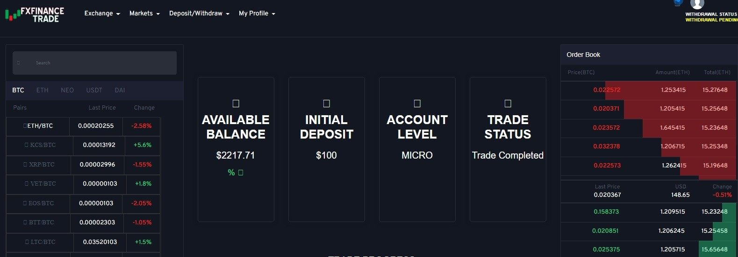Click the FXFinance Trade logo
This screenshot has height=257, width=738.
(35, 14)
